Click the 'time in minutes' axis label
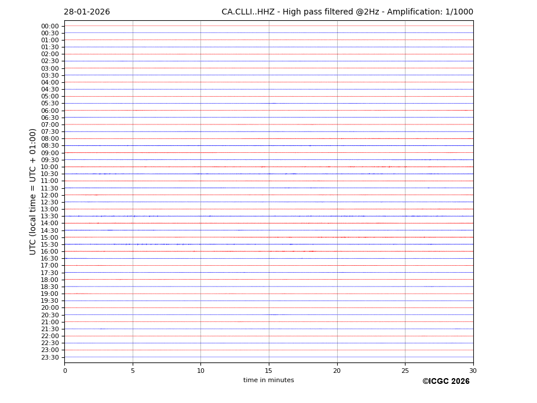This screenshot has height=403, width=537. [x=268, y=380]
